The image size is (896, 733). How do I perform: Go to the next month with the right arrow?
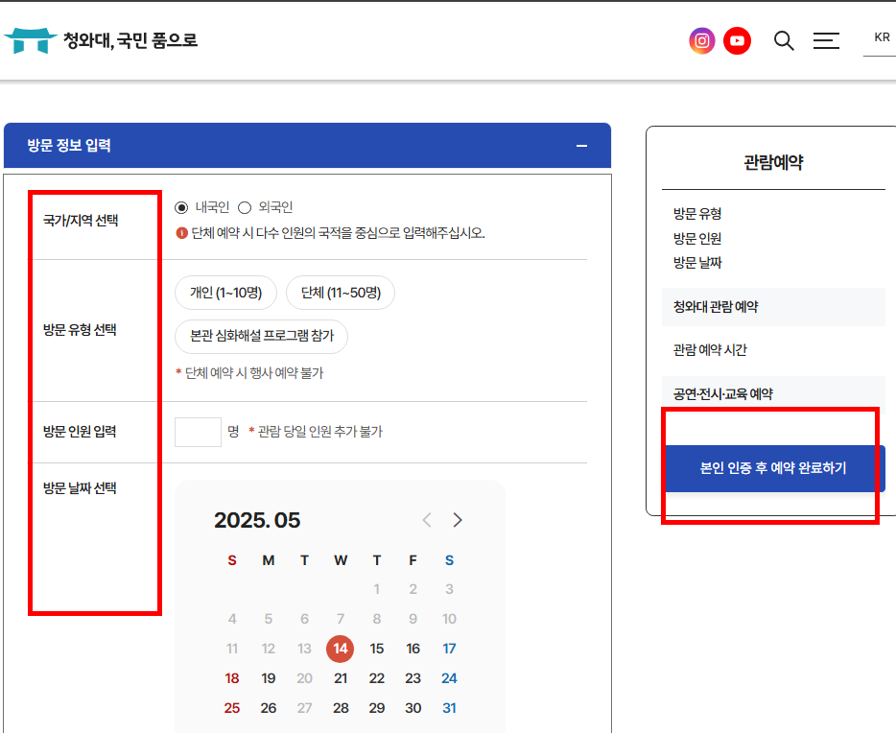coord(458,519)
